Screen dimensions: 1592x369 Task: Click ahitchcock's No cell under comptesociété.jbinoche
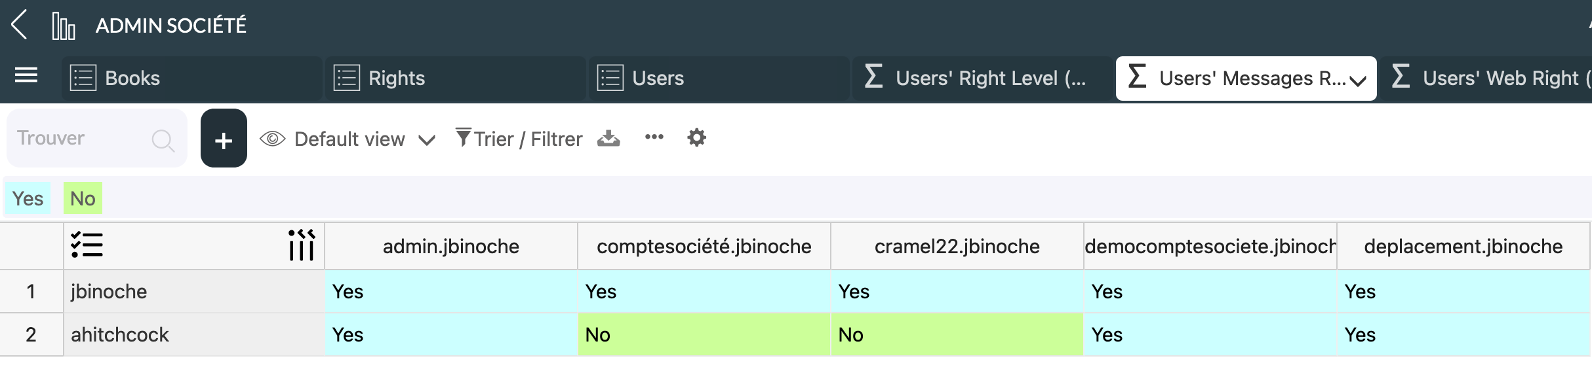pyautogui.click(x=704, y=334)
